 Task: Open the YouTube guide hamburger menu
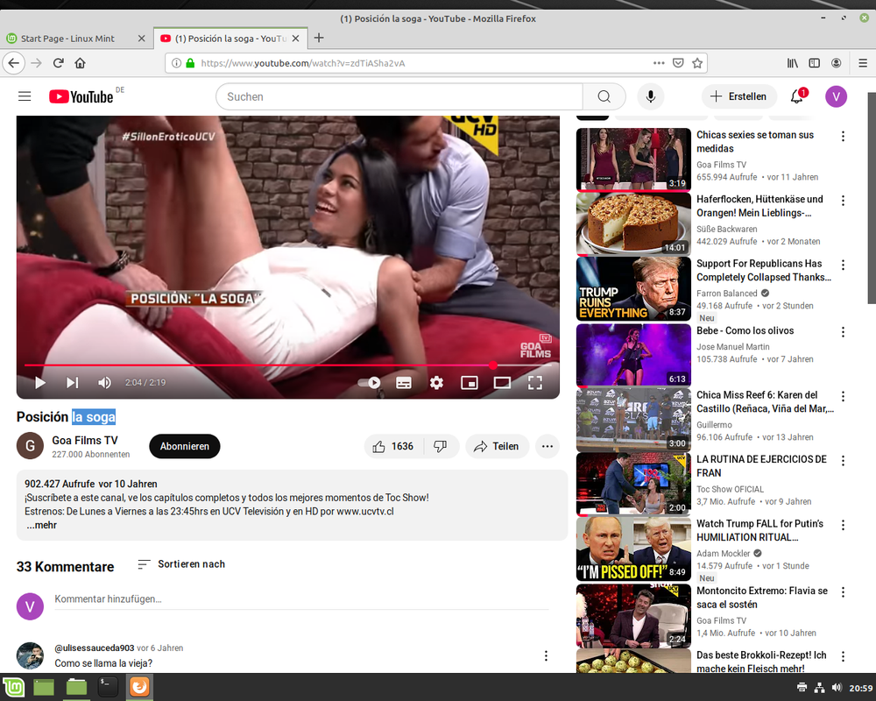tap(25, 96)
